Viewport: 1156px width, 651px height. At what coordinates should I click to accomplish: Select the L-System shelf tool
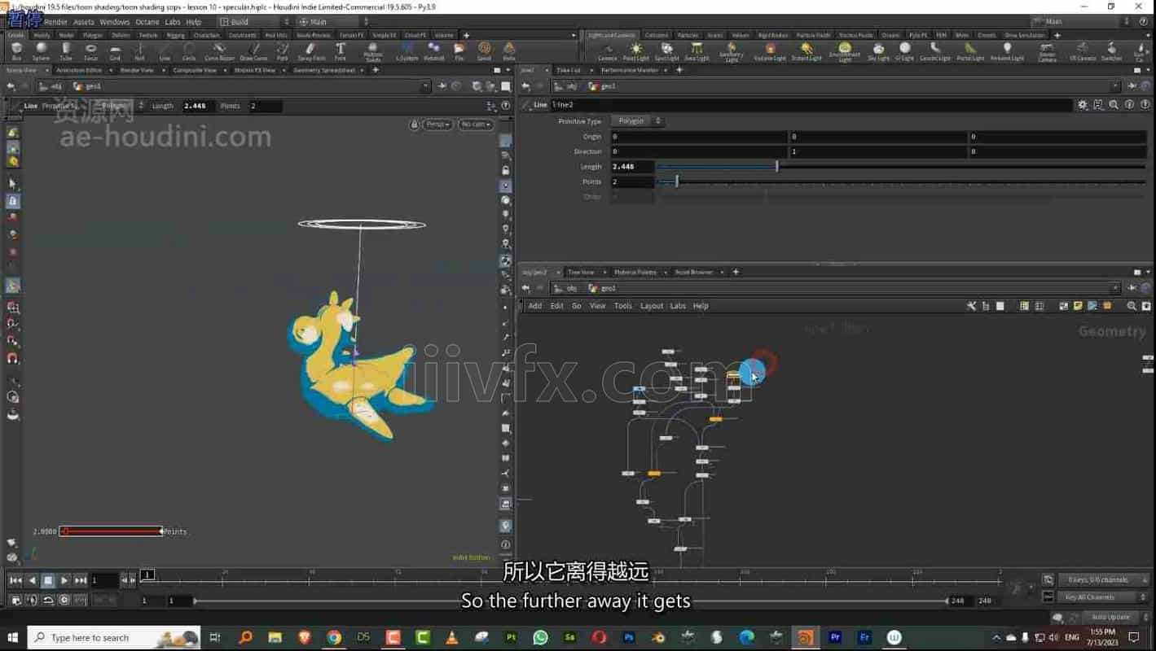(407, 51)
